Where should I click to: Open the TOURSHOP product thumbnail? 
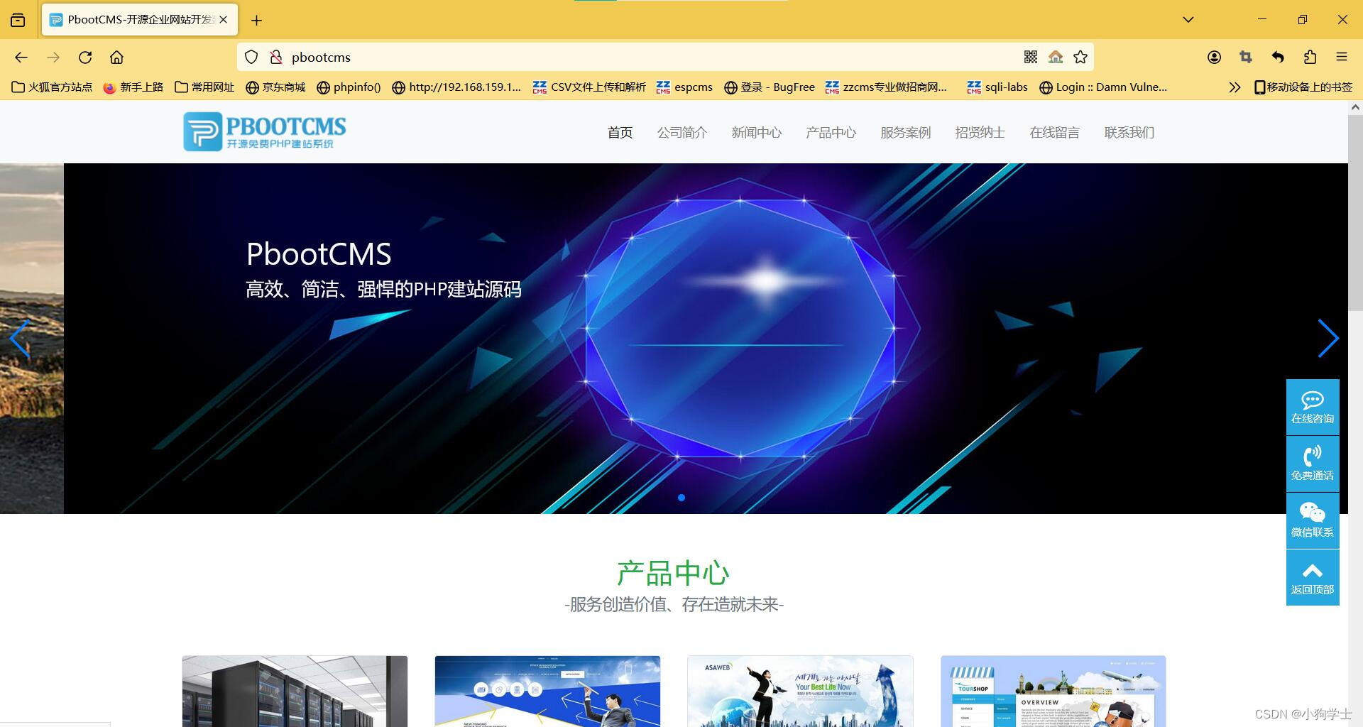(1053, 692)
